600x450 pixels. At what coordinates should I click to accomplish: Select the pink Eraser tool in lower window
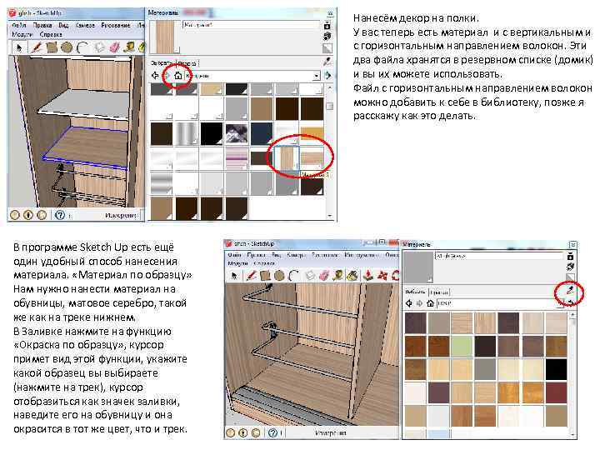pos(324,276)
